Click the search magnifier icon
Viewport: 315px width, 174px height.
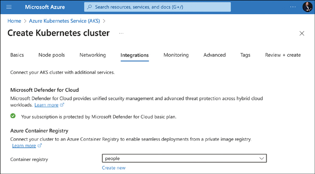pos(89,7)
